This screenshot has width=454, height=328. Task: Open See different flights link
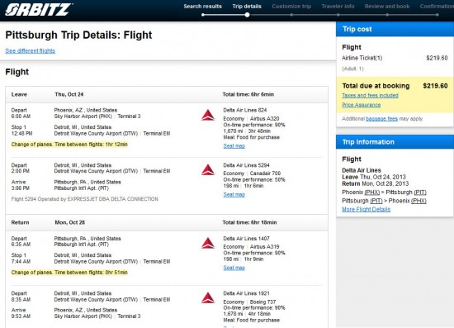point(30,50)
